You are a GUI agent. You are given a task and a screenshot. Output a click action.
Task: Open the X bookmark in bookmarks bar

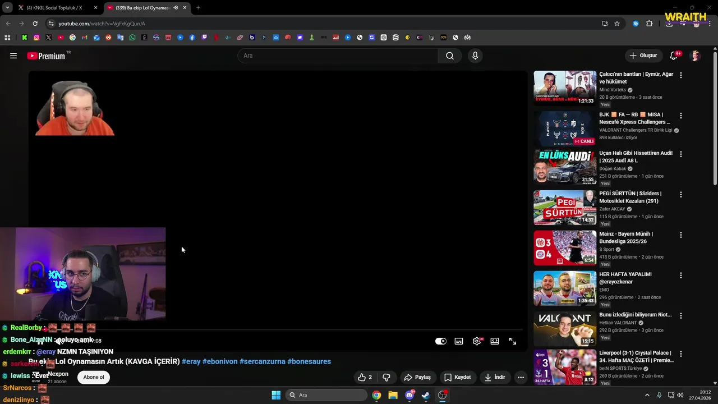pos(48,38)
